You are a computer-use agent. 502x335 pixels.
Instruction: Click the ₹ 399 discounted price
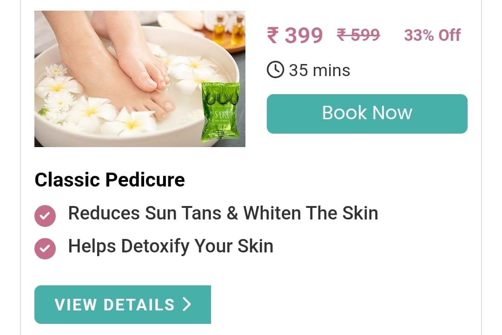[x=295, y=35]
